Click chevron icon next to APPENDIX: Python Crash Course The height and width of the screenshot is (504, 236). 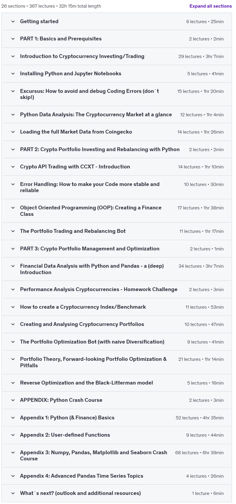(13, 400)
